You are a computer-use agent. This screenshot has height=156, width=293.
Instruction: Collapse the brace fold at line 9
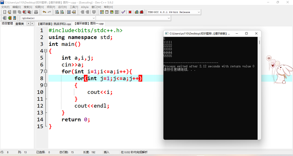pyautogui.click(x=46, y=85)
